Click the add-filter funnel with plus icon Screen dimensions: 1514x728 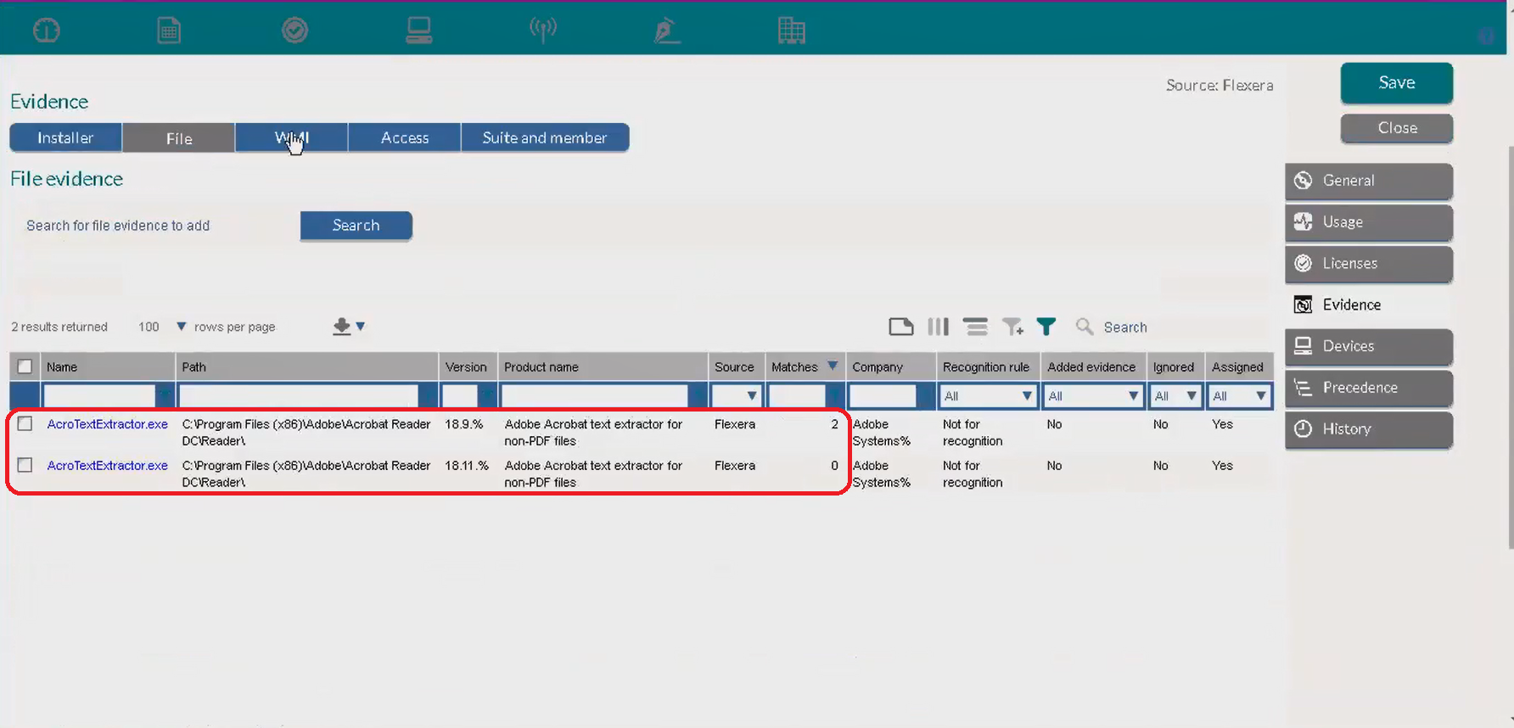(1012, 327)
